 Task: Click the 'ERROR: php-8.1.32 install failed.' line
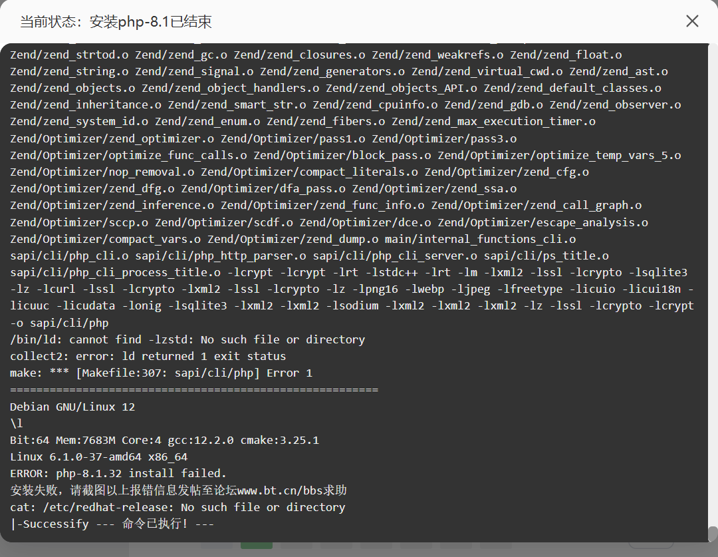118,474
